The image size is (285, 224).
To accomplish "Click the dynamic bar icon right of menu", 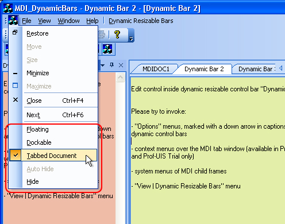I will click(107, 49).
